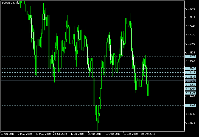Click the 18 Sep 2018 date label

pyautogui.click(x=131, y=134)
